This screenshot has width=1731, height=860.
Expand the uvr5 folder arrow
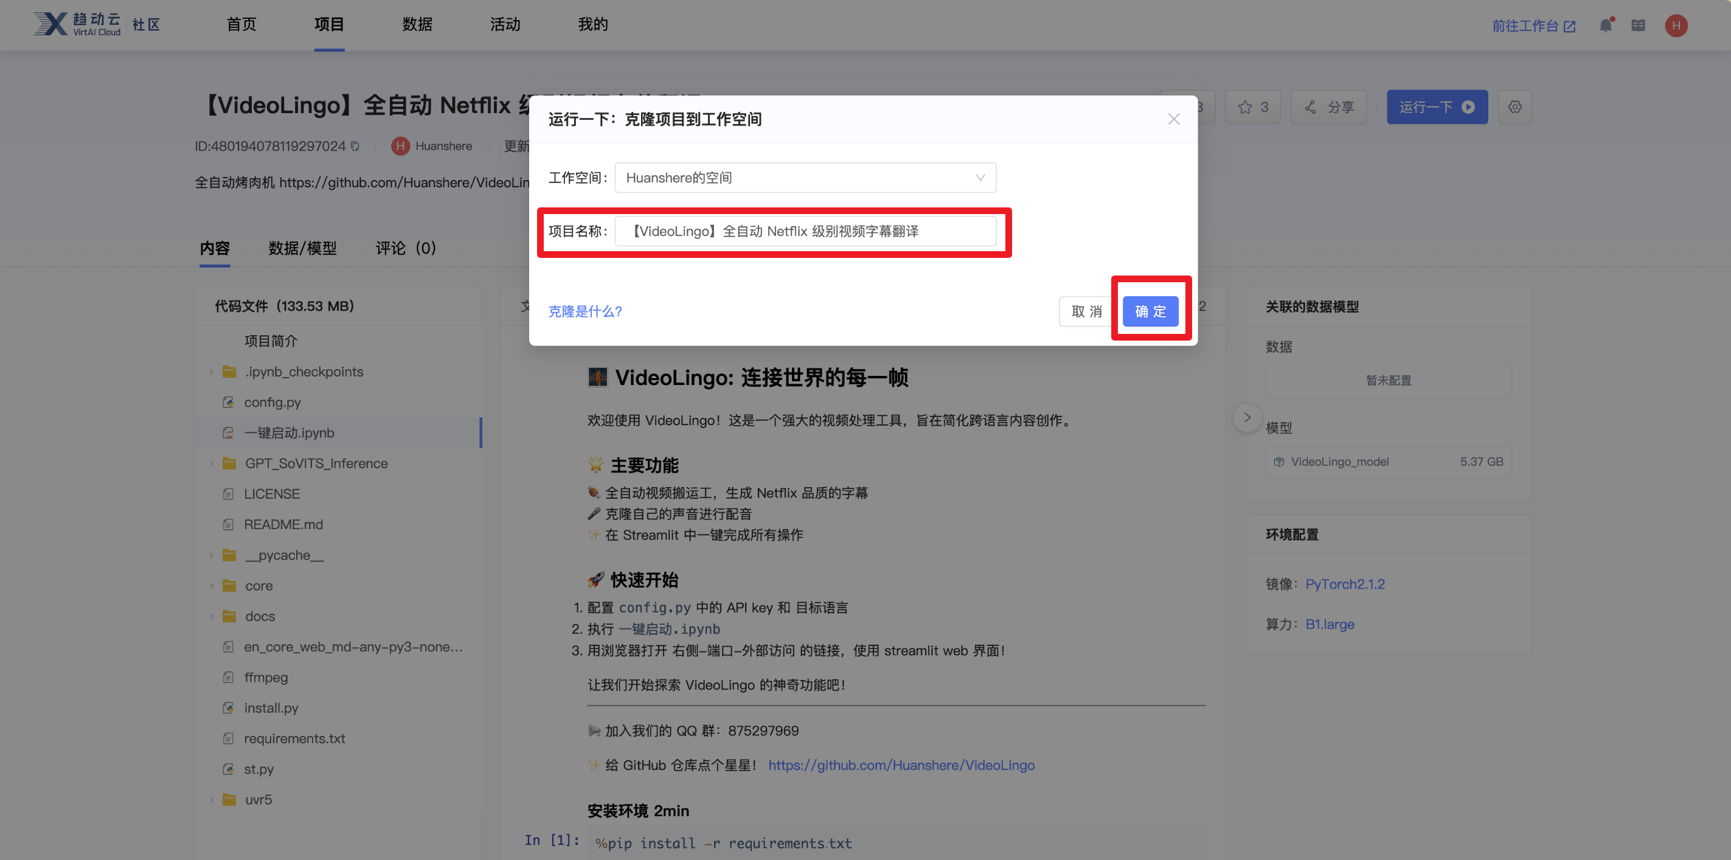[x=211, y=800]
